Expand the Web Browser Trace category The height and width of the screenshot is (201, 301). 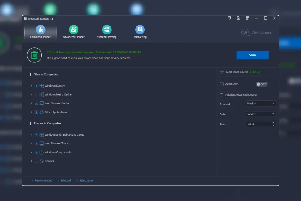[x=31, y=144]
